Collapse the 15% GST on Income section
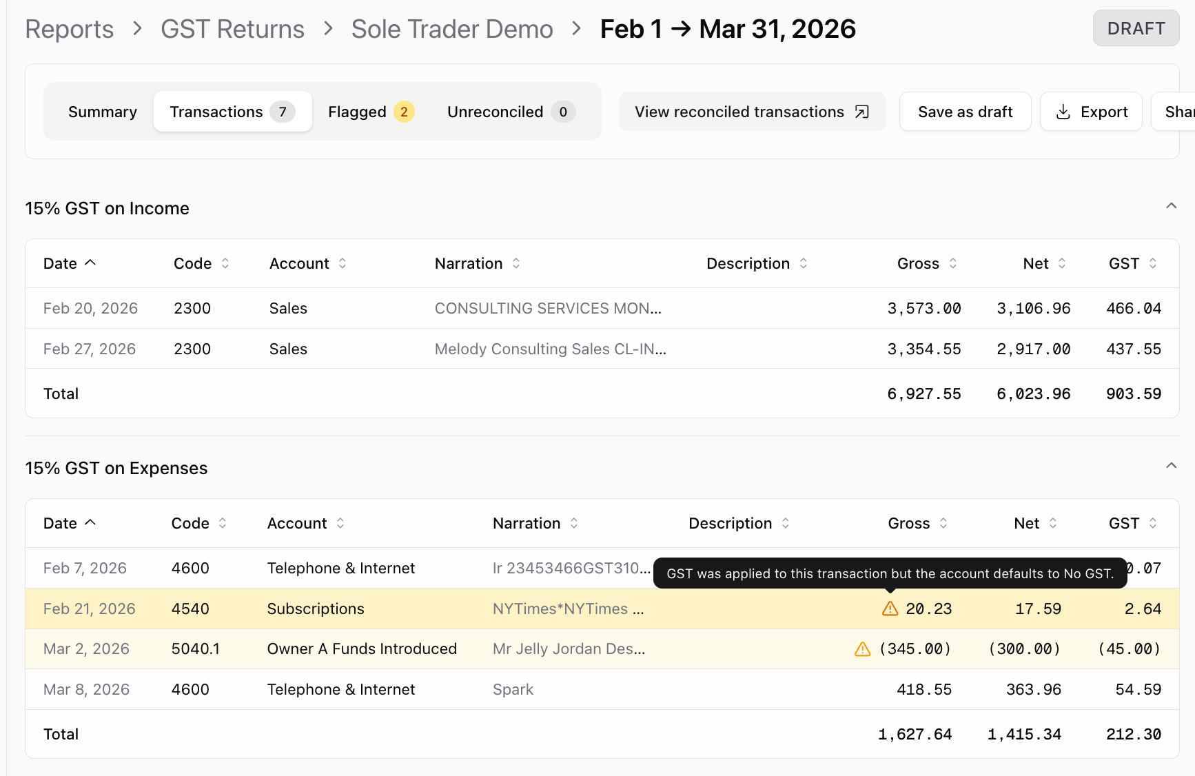This screenshot has height=776, width=1195. 1171,206
